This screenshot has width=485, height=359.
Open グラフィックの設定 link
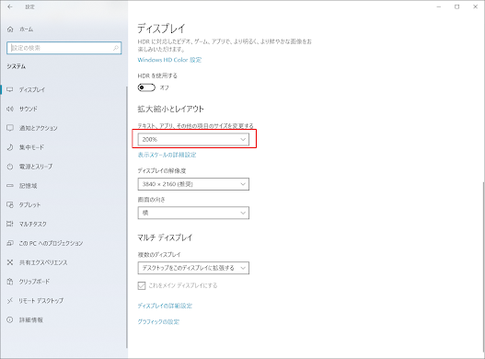[158, 322]
